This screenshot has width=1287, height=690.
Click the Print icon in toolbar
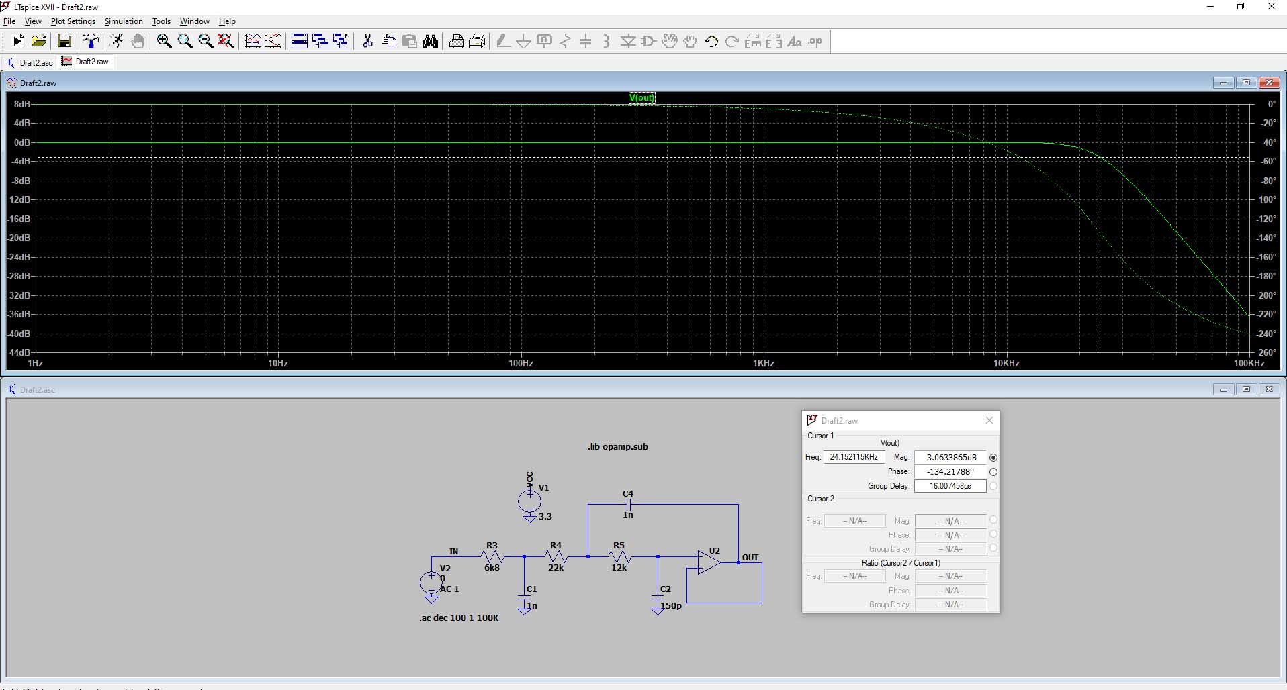(x=456, y=42)
